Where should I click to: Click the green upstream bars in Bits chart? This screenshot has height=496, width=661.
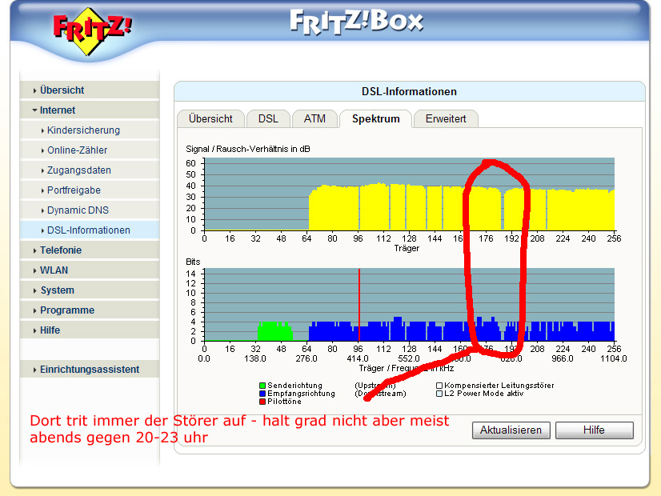(x=274, y=331)
